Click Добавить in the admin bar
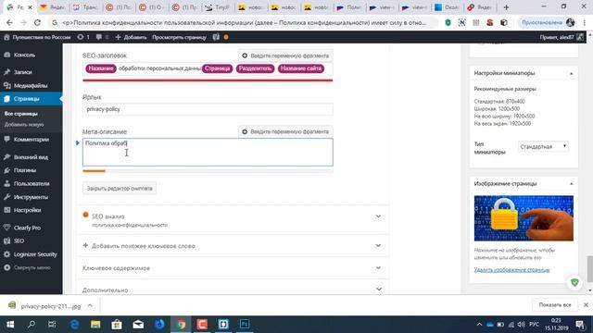 coord(131,37)
